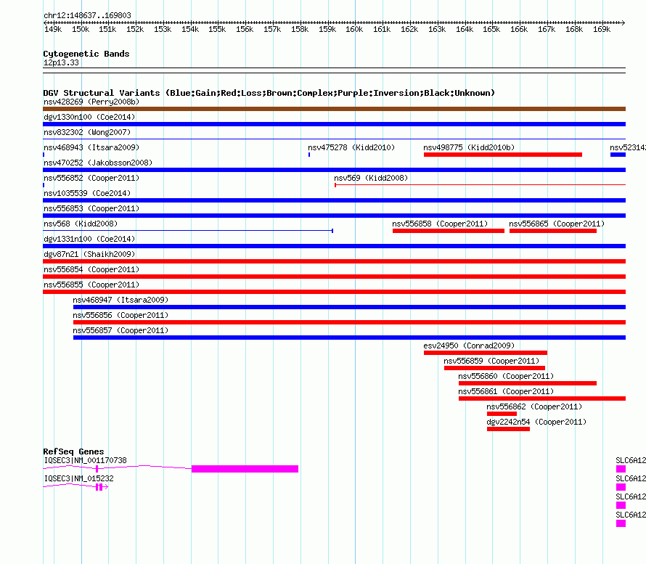This screenshot has width=646, height=564.
Task: Open the nsv556861 (Cooper2011) label
Action: tap(506, 391)
